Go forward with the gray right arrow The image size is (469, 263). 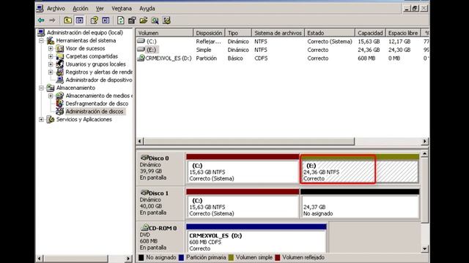(x=52, y=20)
